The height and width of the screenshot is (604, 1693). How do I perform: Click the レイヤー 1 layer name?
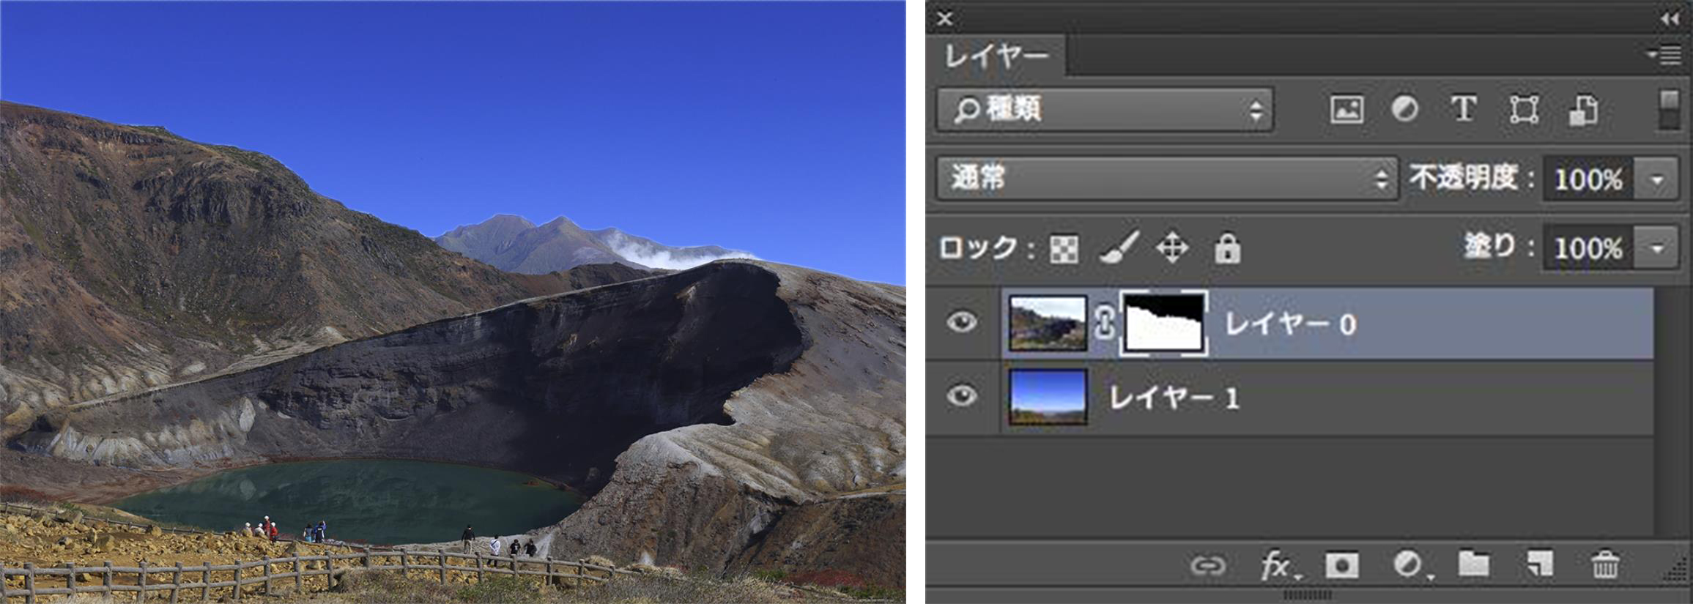coord(1174,398)
